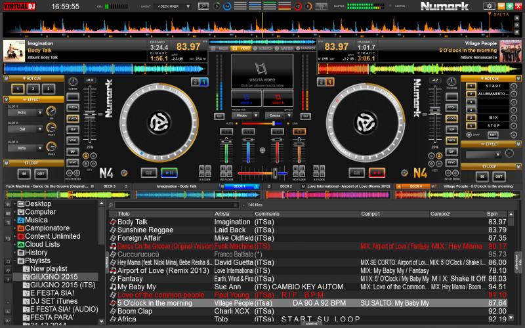This screenshot has width=525, height=328.
Task: Click the left deck key lock padlock icon
Action: (86, 155)
